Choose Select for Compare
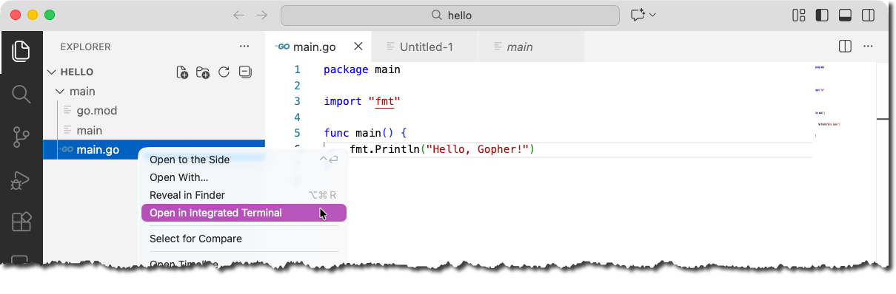 coord(243,239)
